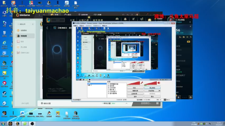
Task: Select 与我相关 in WeGame sidebar
Action: tap(25, 30)
